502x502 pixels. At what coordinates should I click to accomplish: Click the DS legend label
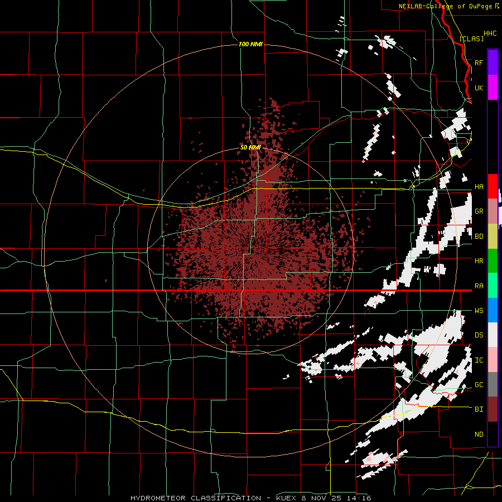point(479,335)
